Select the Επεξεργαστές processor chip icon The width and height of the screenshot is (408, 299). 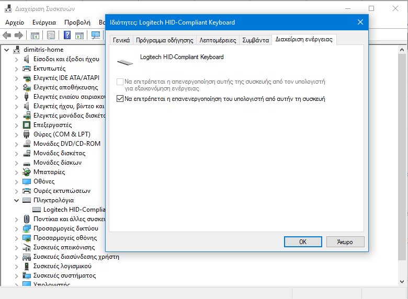coord(27,125)
